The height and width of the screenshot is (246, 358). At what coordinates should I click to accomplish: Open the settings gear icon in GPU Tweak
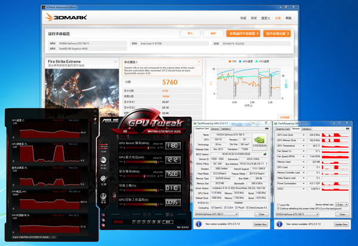click(x=103, y=179)
